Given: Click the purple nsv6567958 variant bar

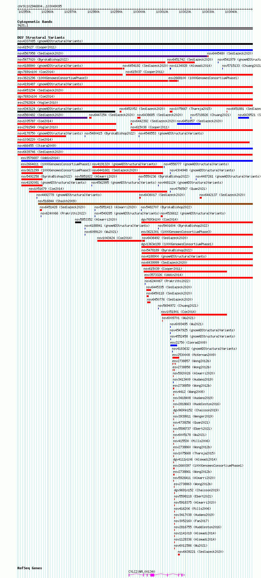Looking at the screenshot, I should [x=112, y=56].
